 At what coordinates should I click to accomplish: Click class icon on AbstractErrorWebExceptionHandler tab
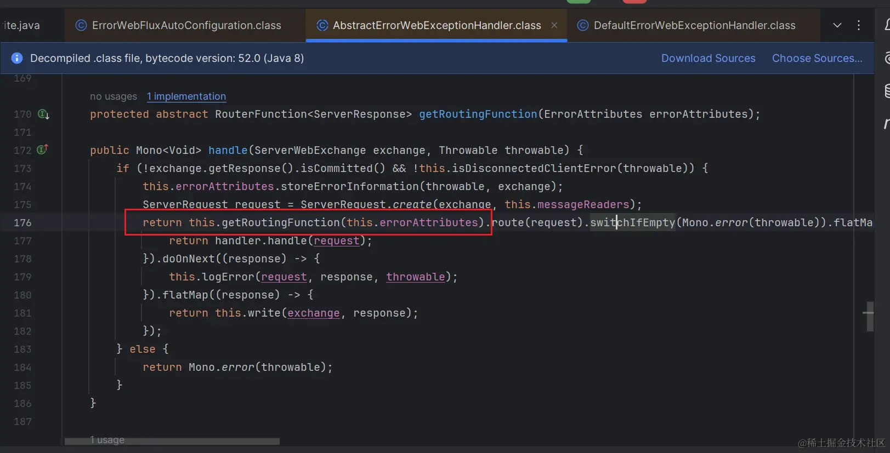pos(322,25)
